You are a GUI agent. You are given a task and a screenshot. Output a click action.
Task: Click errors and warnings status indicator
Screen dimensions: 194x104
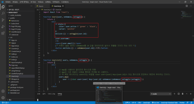pyautogui.click(x=5, y=103)
